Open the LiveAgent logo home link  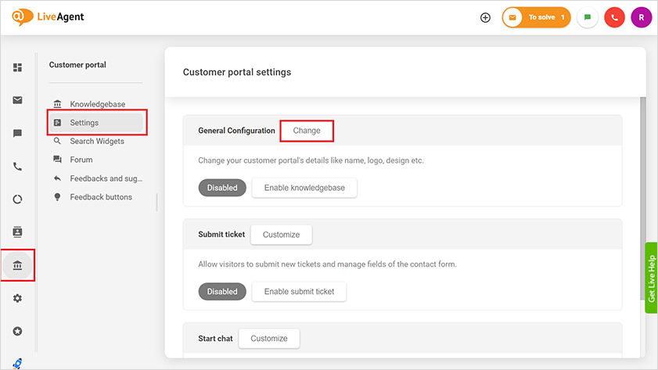point(48,17)
